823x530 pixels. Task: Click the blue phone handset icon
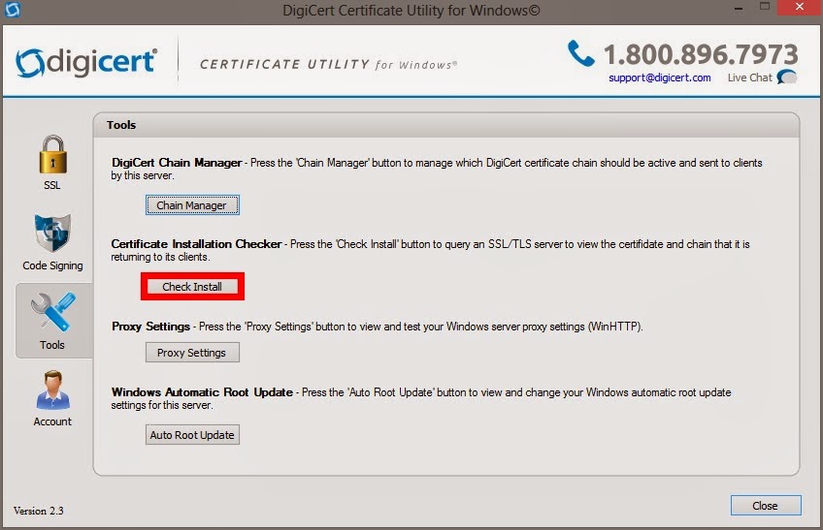tap(580, 53)
